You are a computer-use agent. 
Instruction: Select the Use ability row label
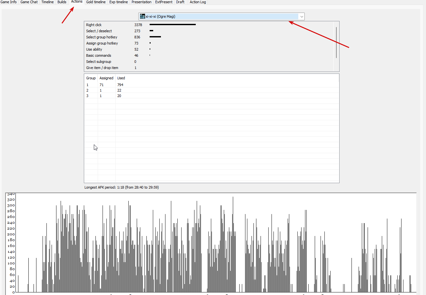(x=94, y=49)
